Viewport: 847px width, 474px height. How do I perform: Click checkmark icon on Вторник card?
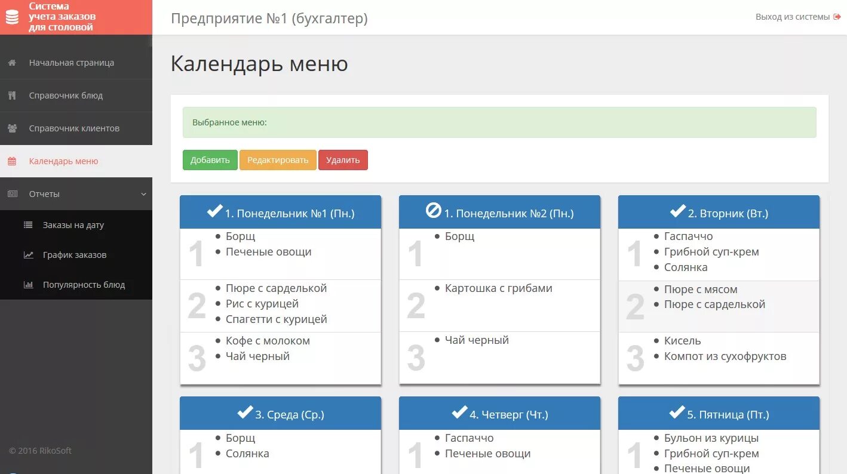pyautogui.click(x=678, y=211)
